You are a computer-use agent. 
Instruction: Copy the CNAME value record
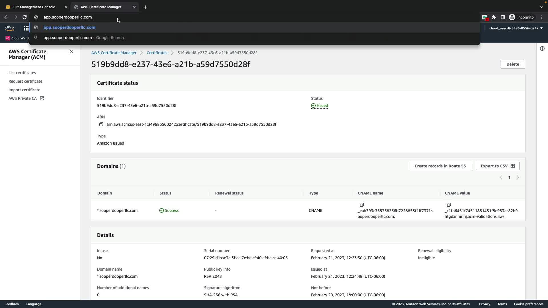pos(449,205)
